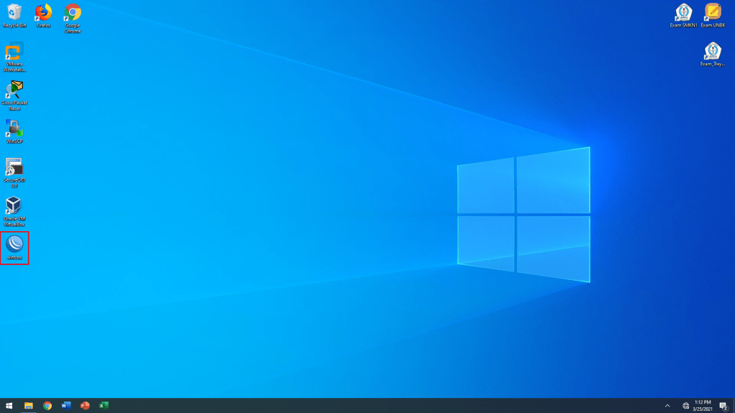The image size is (735, 413).
Task: Select the winbox desktop icon
Action: (14, 246)
